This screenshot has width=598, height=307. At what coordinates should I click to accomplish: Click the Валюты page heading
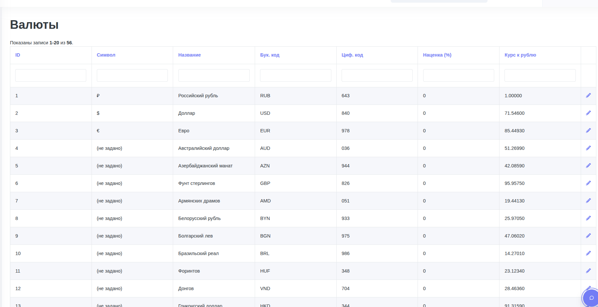[34, 25]
